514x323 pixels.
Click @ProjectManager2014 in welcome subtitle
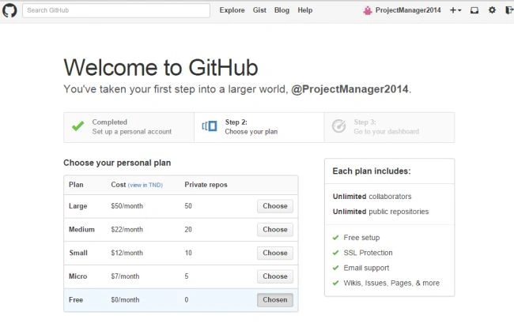coord(350,89)
